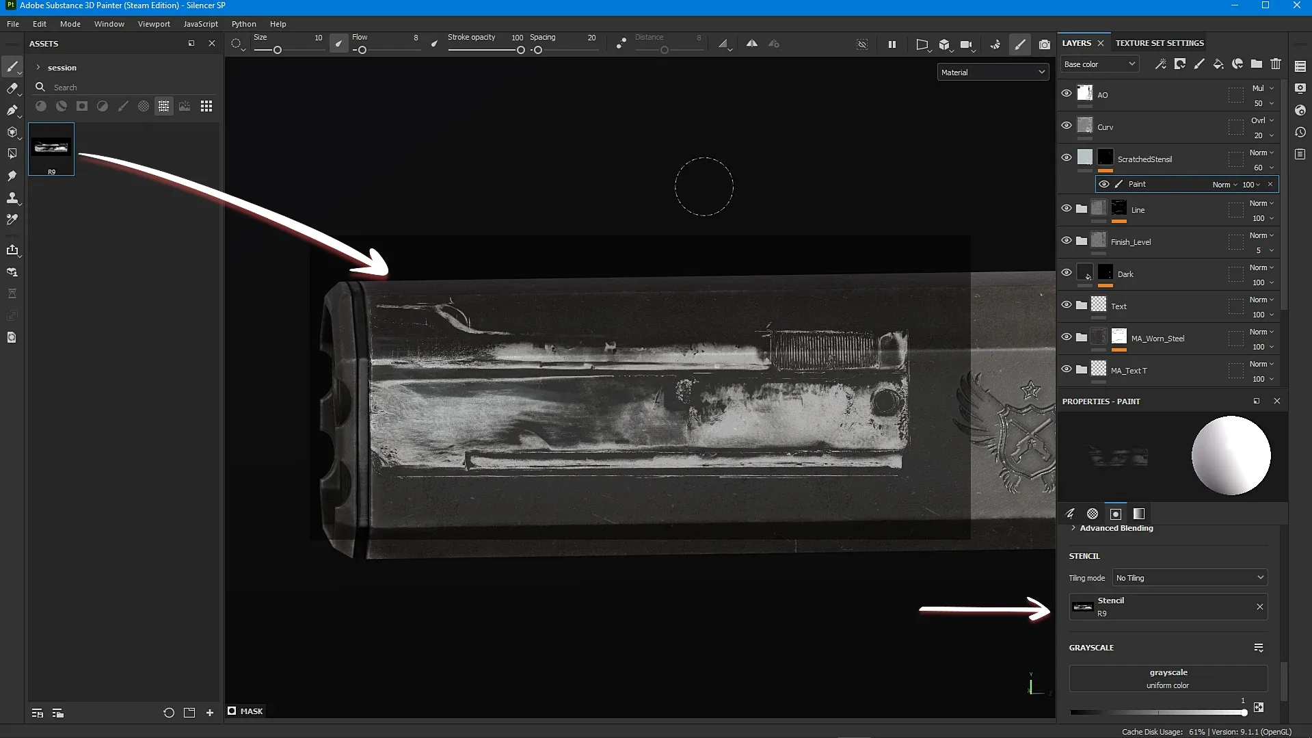Import a new resource into assets

[210, 713]
